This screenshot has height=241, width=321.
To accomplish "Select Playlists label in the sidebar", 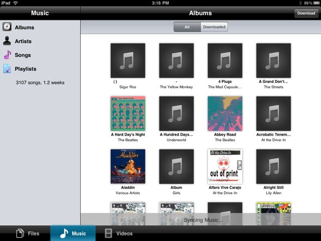I will [26, 69].
